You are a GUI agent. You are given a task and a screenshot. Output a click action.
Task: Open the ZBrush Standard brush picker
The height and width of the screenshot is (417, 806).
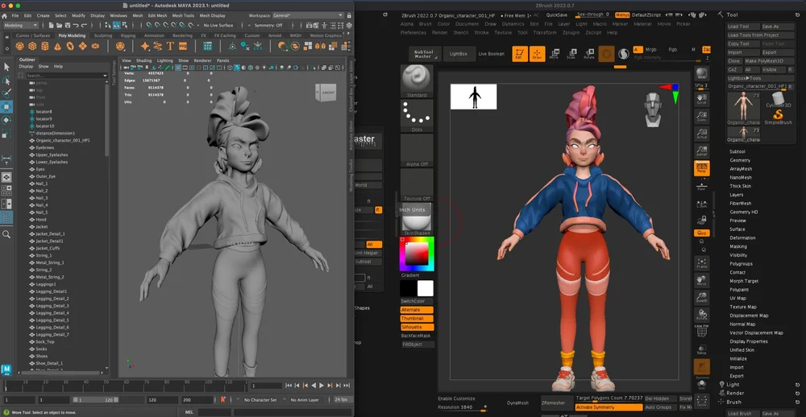pyautogui.click(x=417, y=81)
